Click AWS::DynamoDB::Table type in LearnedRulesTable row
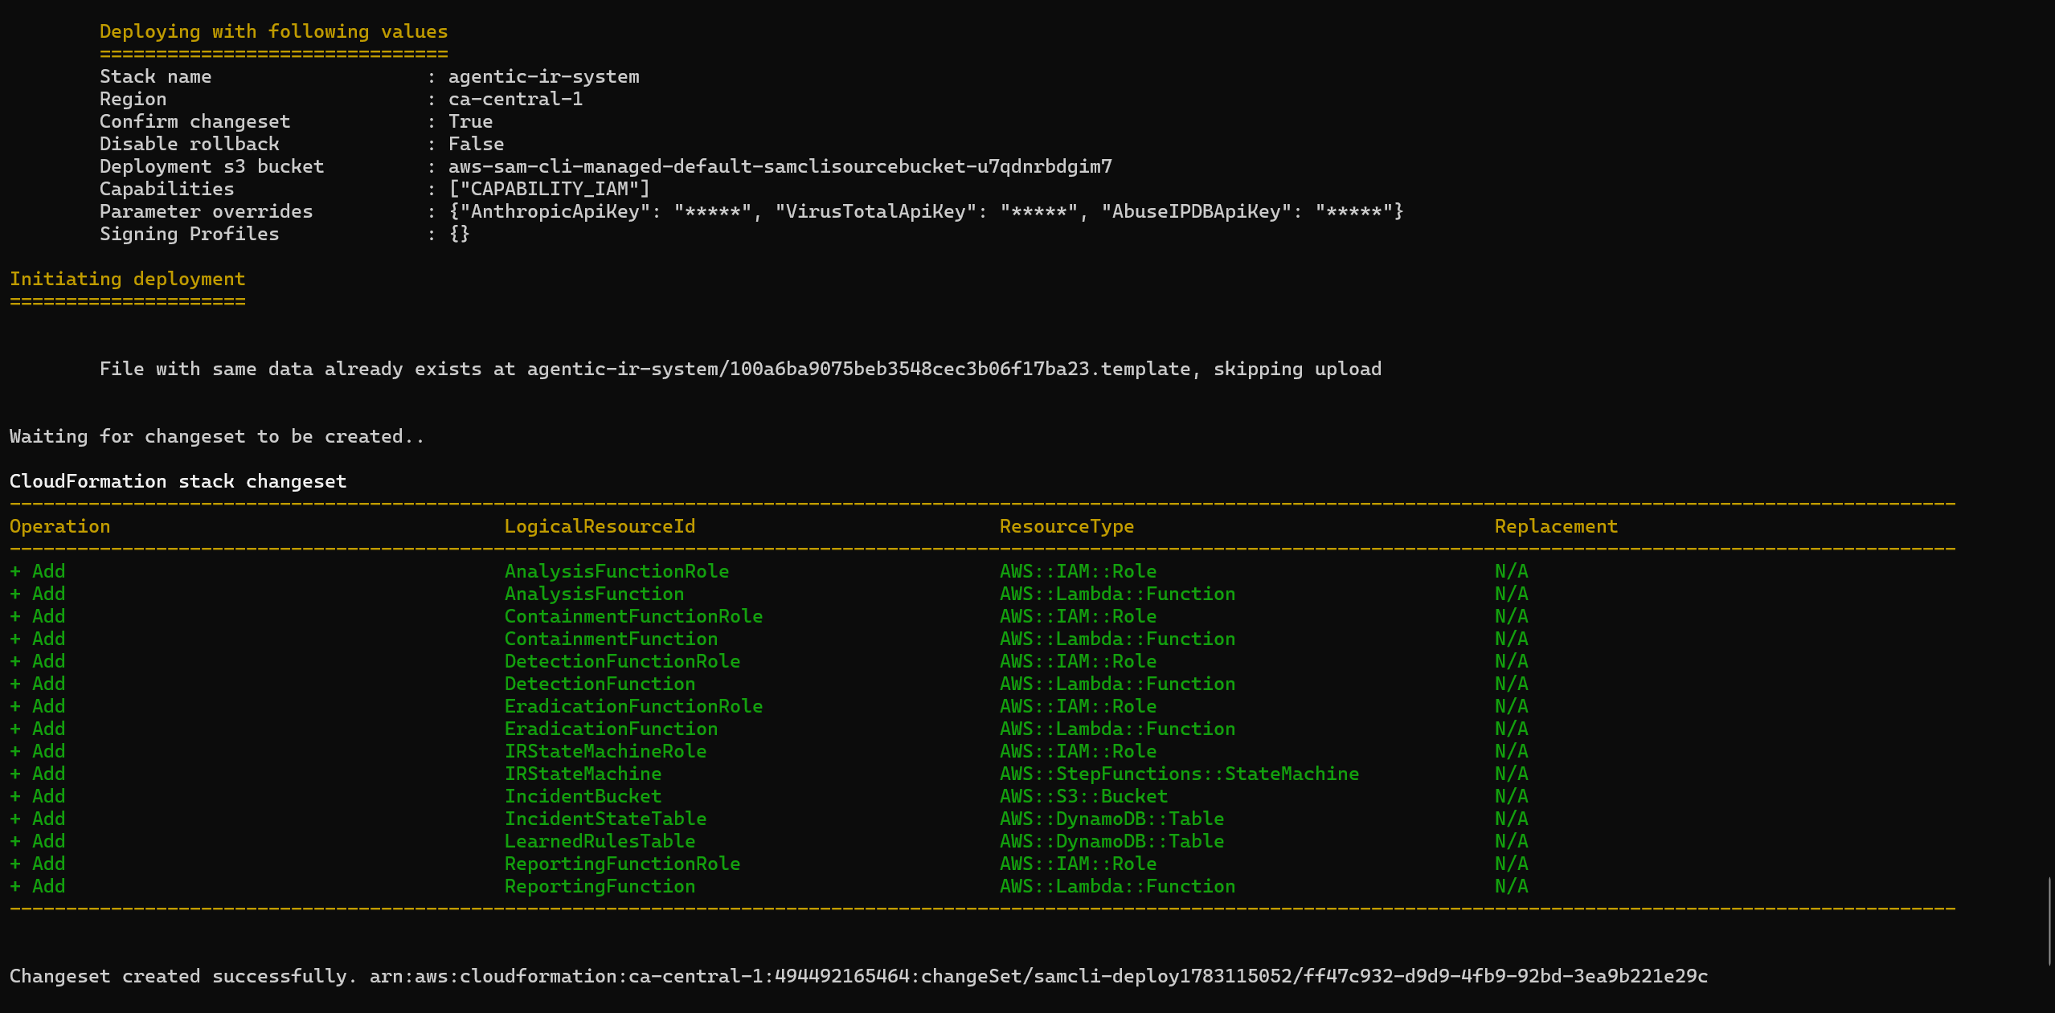This screenshot has height=1013, width=2055. (x=1111, y=841)
